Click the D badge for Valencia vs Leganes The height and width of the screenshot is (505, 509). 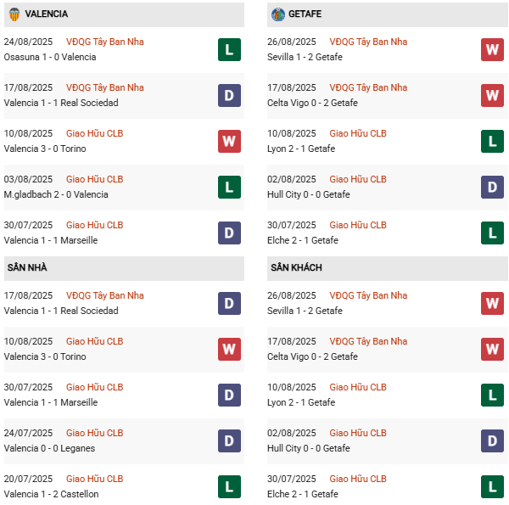229,441
